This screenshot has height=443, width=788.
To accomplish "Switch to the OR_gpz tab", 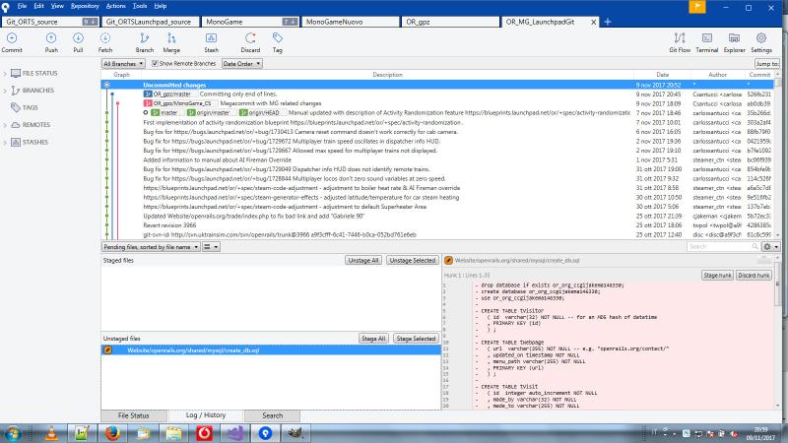I will tap(450, 22).
